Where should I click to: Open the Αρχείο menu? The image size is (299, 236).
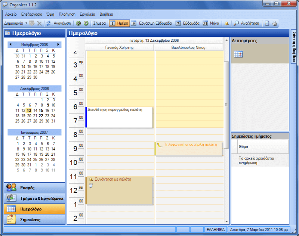click(x=11, y=14)
